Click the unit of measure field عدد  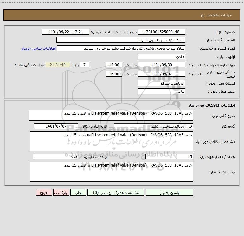coord(55,156)
